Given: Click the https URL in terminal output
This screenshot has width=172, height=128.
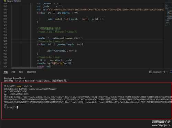Looking at the screenshot, I should (93, 100).
